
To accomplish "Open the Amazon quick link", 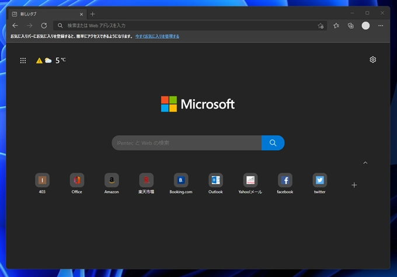I will [x=112, y=184].
